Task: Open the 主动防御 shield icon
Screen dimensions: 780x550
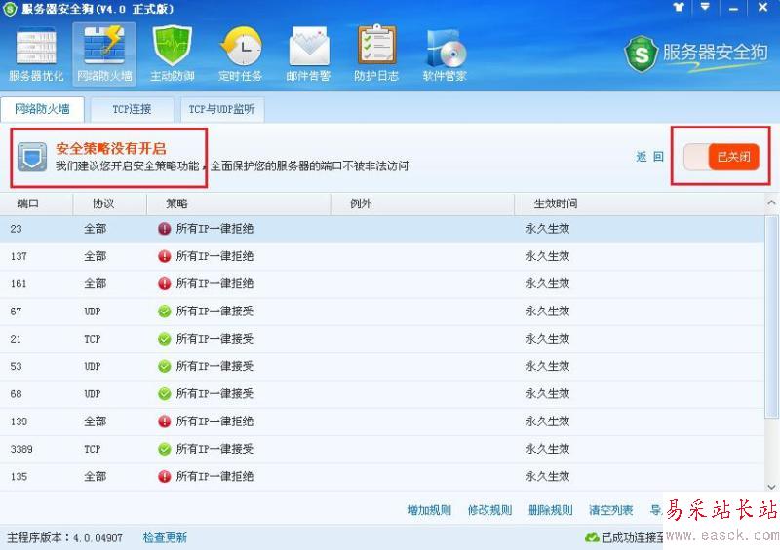Action: click(x=173, y=55)
